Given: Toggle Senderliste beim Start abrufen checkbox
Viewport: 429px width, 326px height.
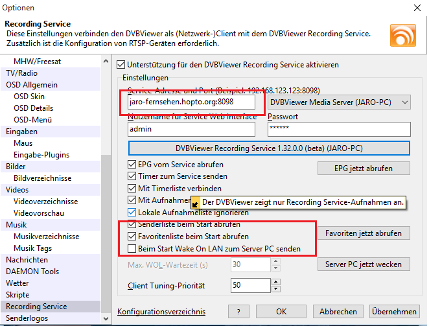Looking at the screenshot, I should [x=132, y=224].
